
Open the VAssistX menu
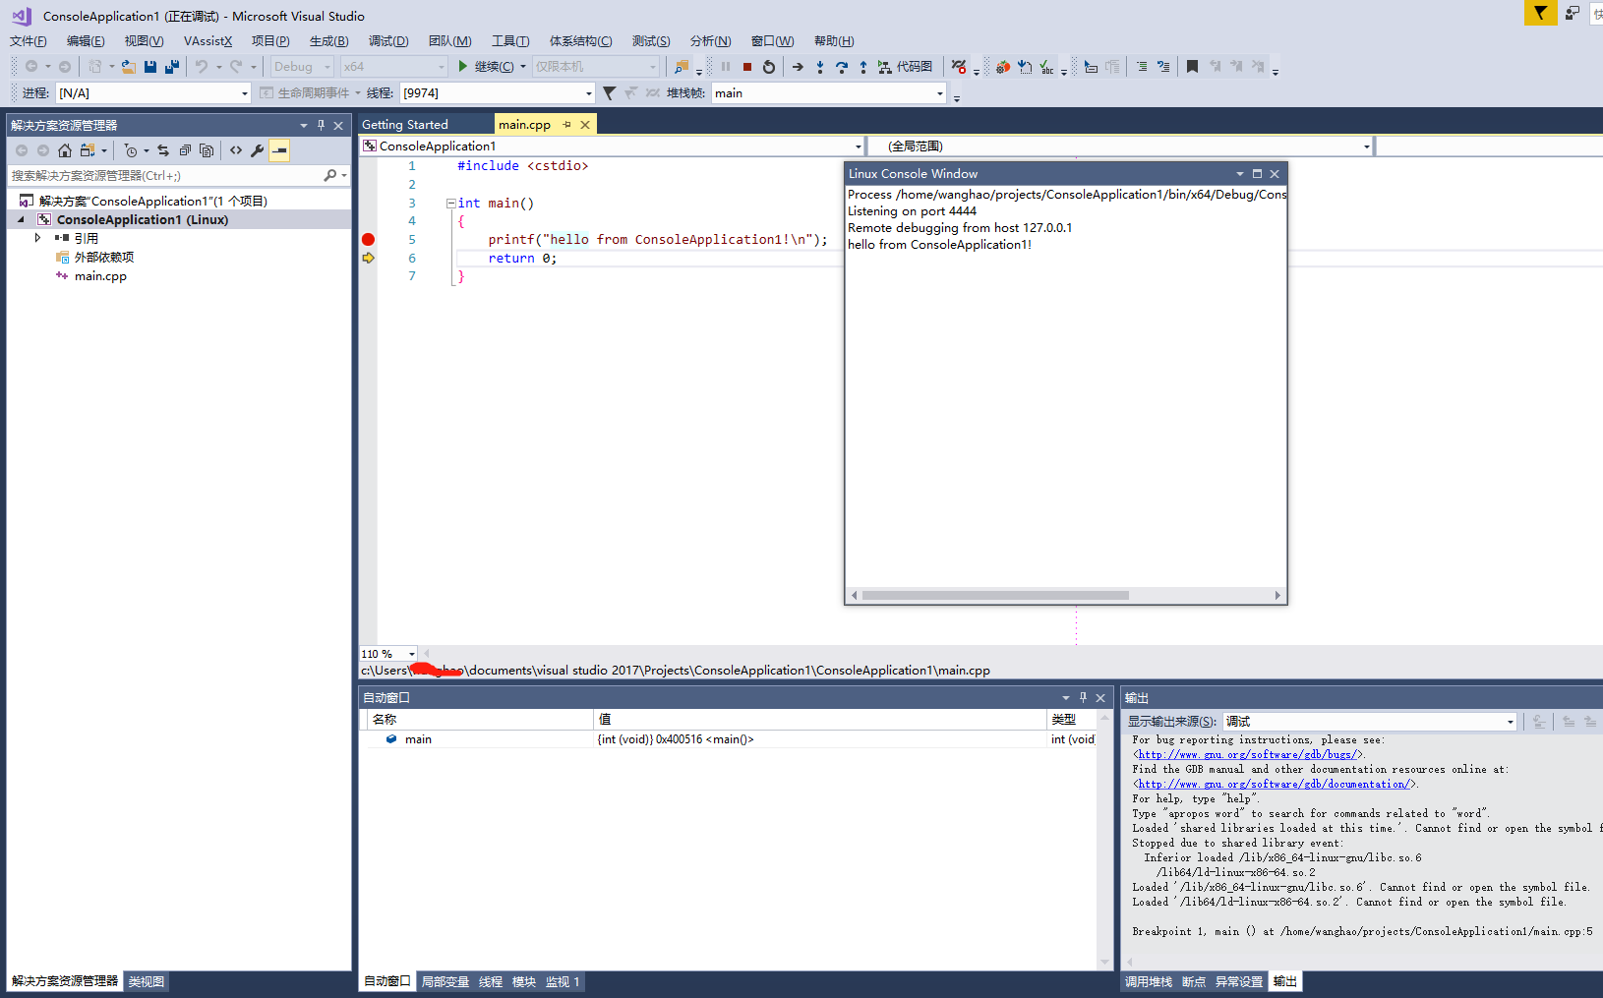(x=208, y=41)
